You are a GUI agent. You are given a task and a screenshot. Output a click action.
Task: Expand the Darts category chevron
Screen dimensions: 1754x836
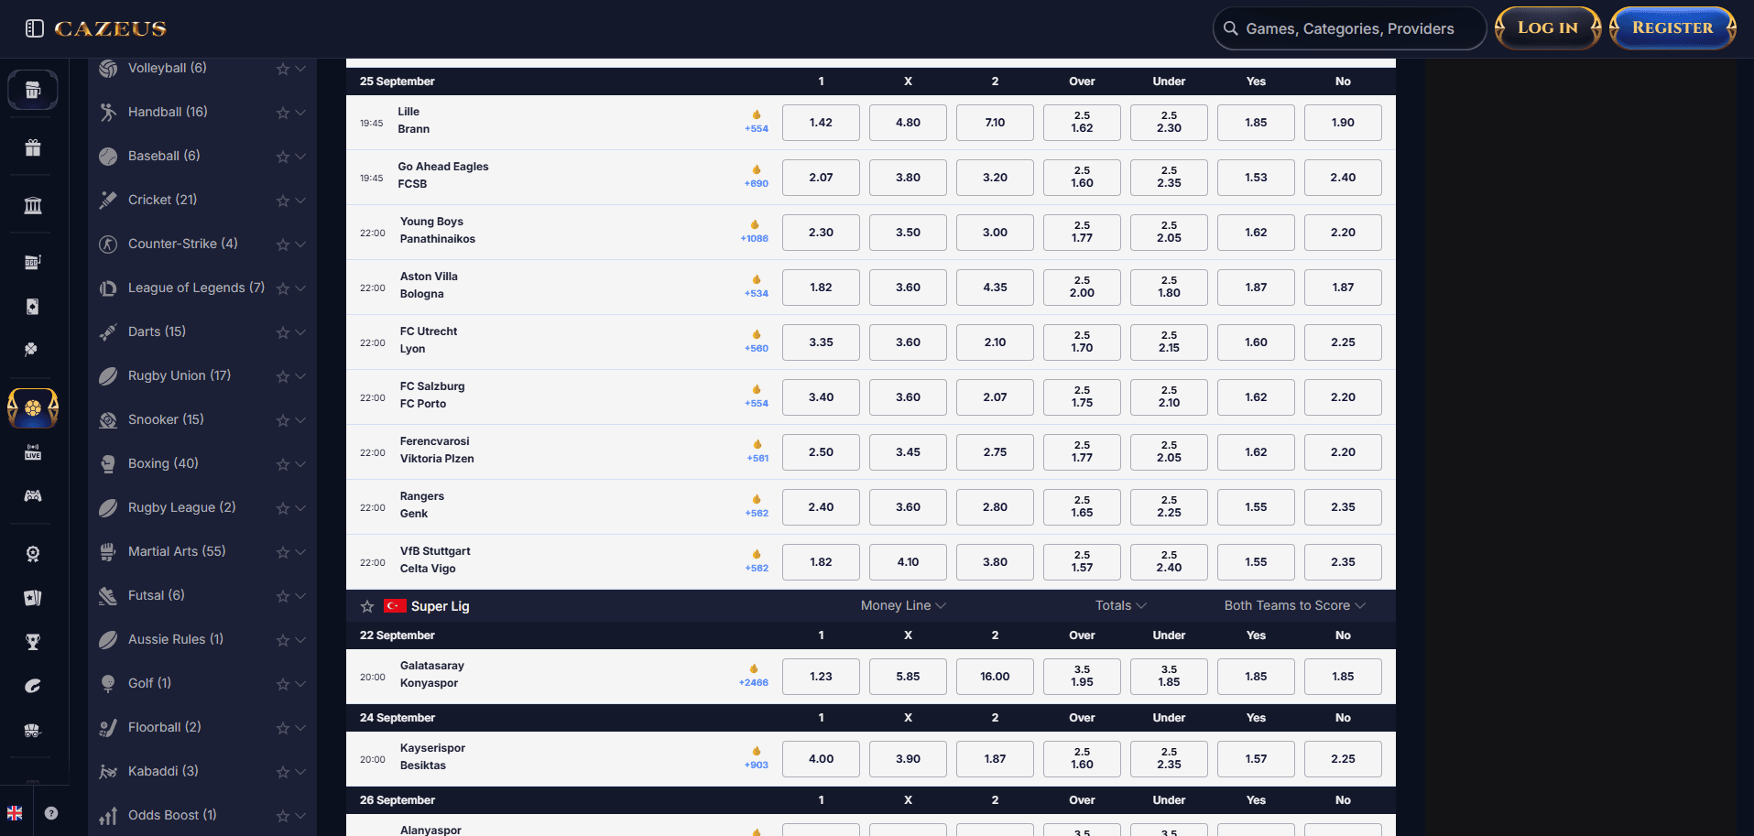pos(300,332)
